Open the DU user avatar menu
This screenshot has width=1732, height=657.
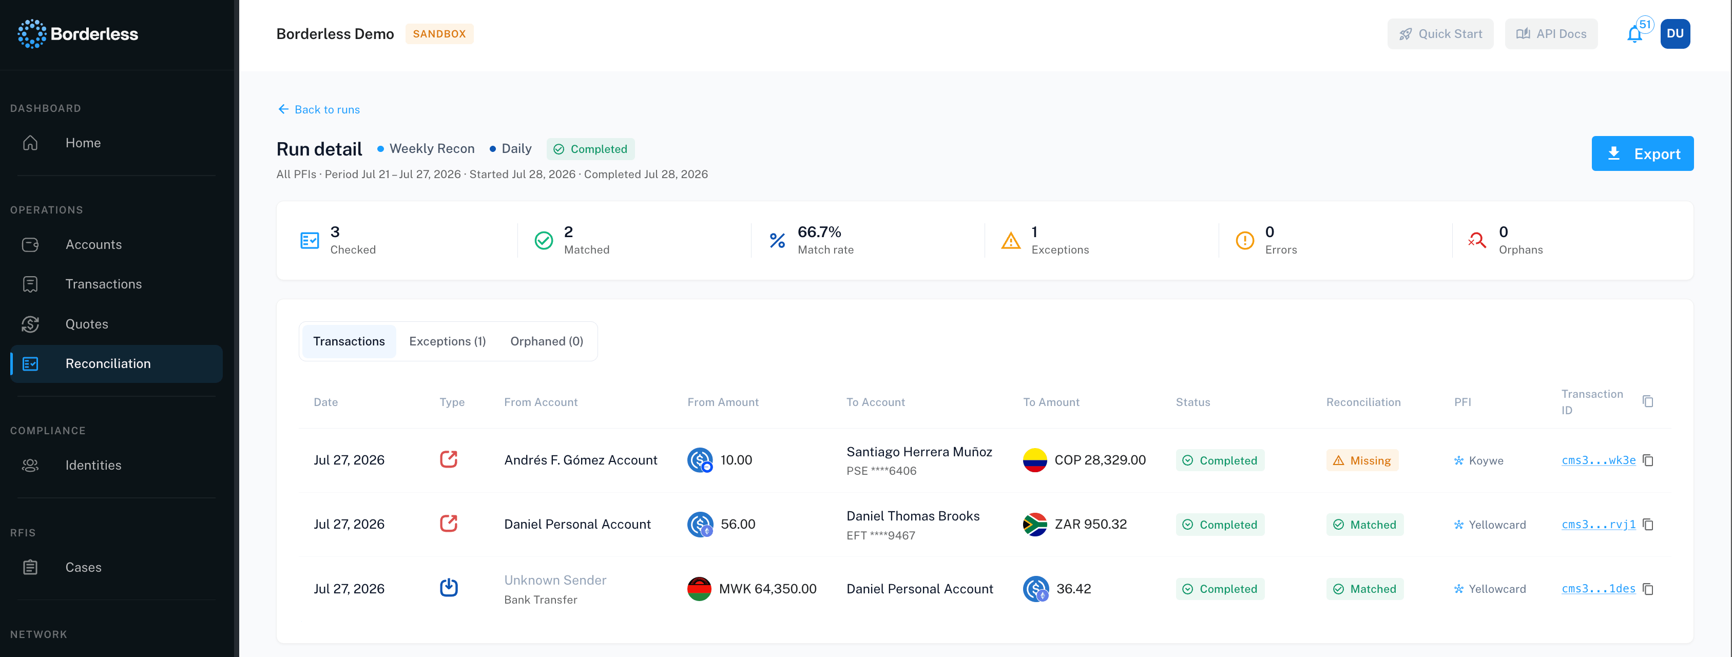tap(1675, 34)
